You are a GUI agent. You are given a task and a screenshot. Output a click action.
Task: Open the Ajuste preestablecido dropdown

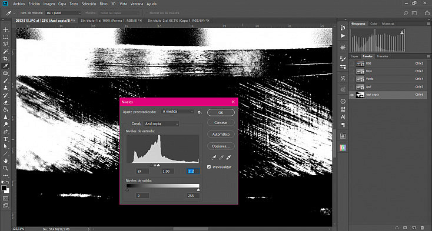point(177,111)
